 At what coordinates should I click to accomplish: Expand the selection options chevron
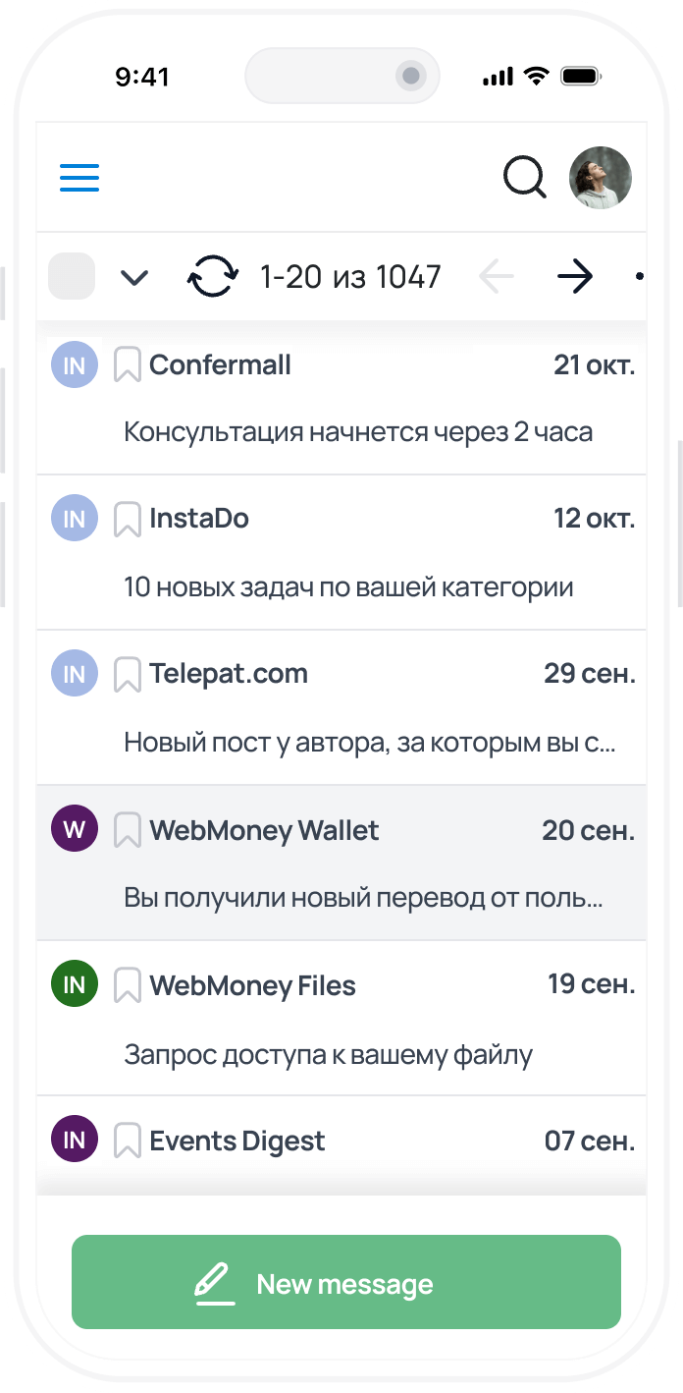133,278
